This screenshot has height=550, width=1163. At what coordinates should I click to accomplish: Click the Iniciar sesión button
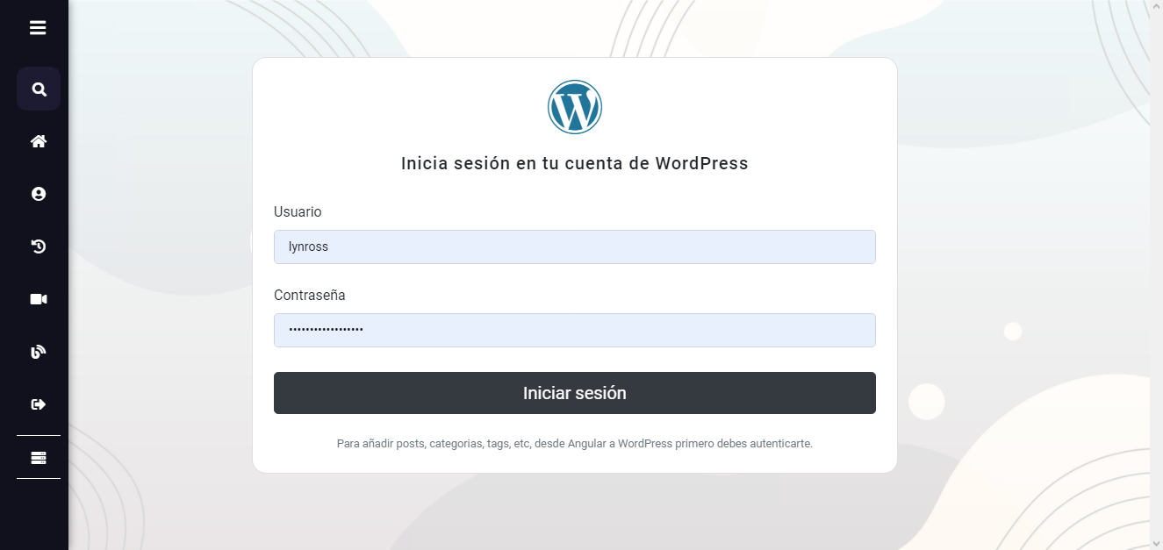[575, 393]
